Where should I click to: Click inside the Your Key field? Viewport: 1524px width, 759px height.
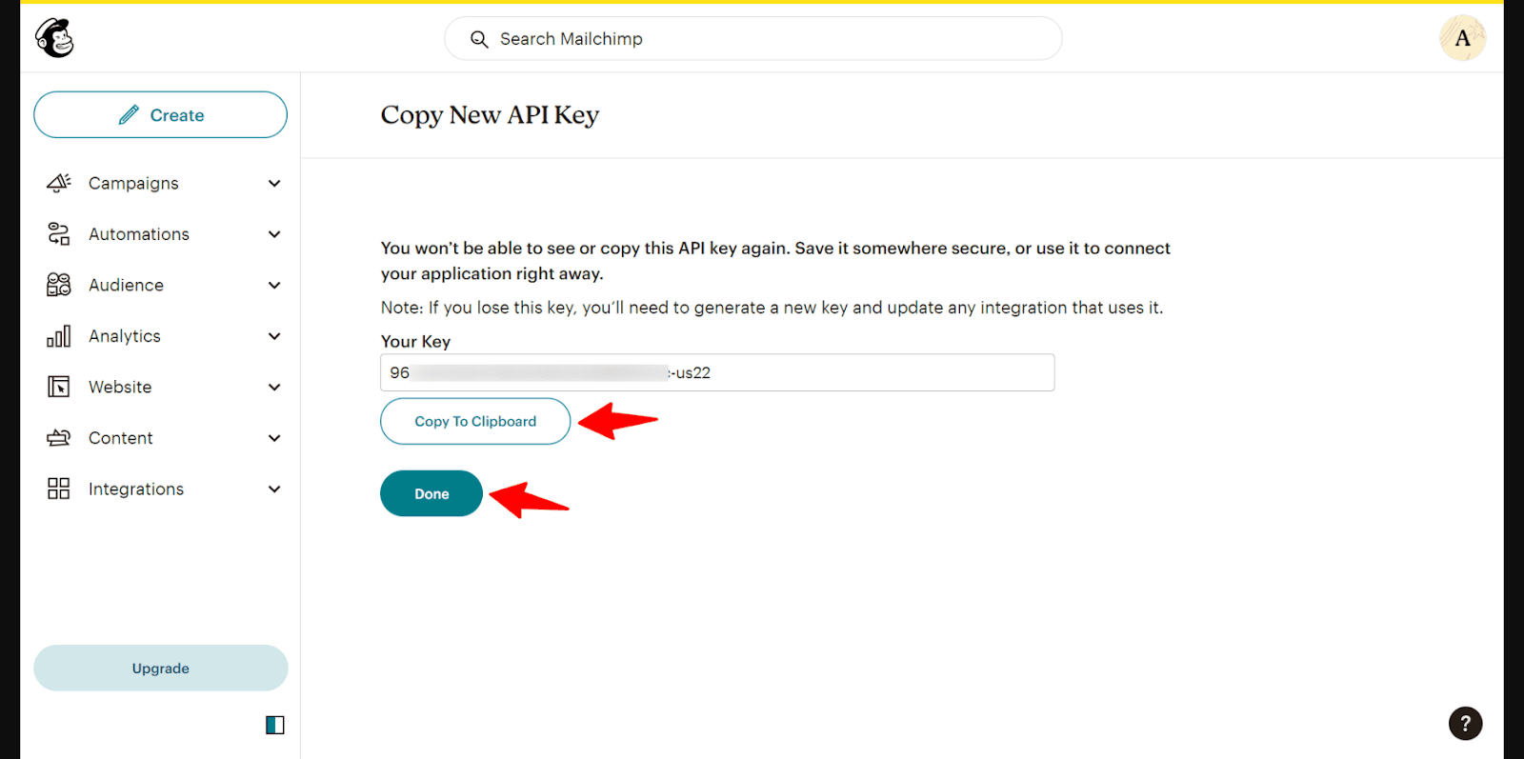click(717, 372)
